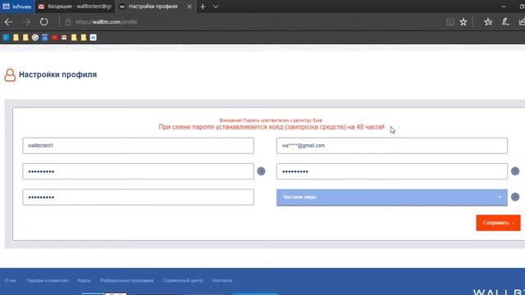This screenshot has width=525, height=295.
Task: Click the add notes pen icon
Action: click(x=505, y=22)
